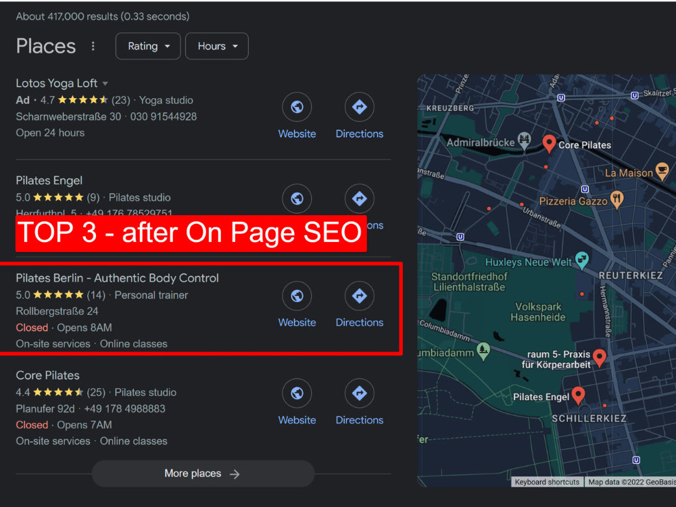Expand the Lotos Yoga Loft ad arrow
The width and height of the screenshot is (676, 507).
click(105, 84)
